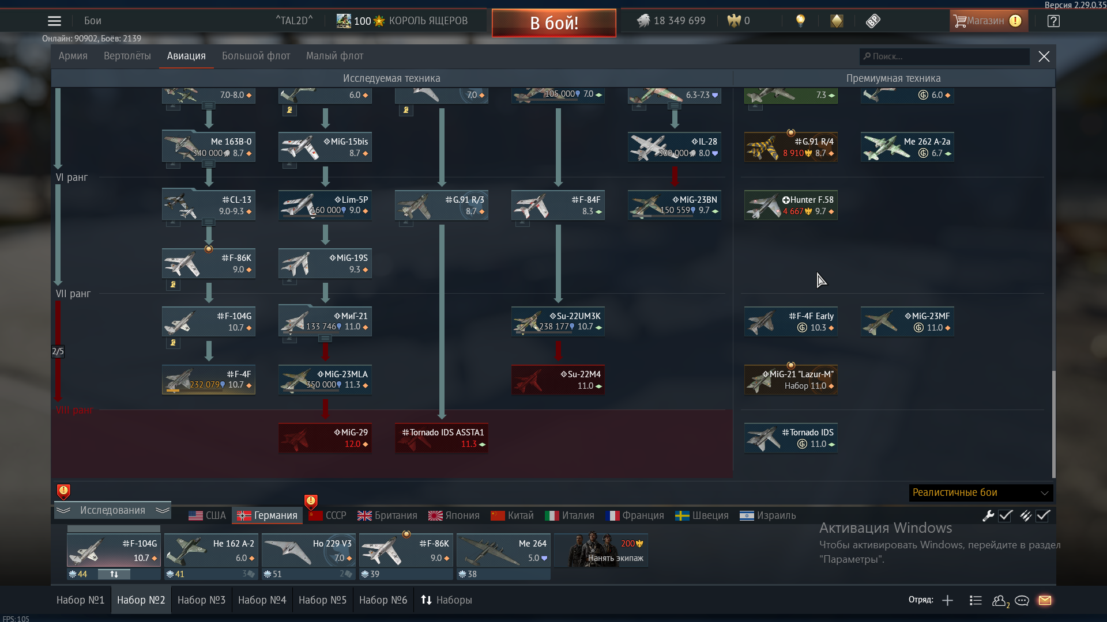Select the Su-22M4 vehicle card
The image size is (1107, 622).
[x=558, y=380]
